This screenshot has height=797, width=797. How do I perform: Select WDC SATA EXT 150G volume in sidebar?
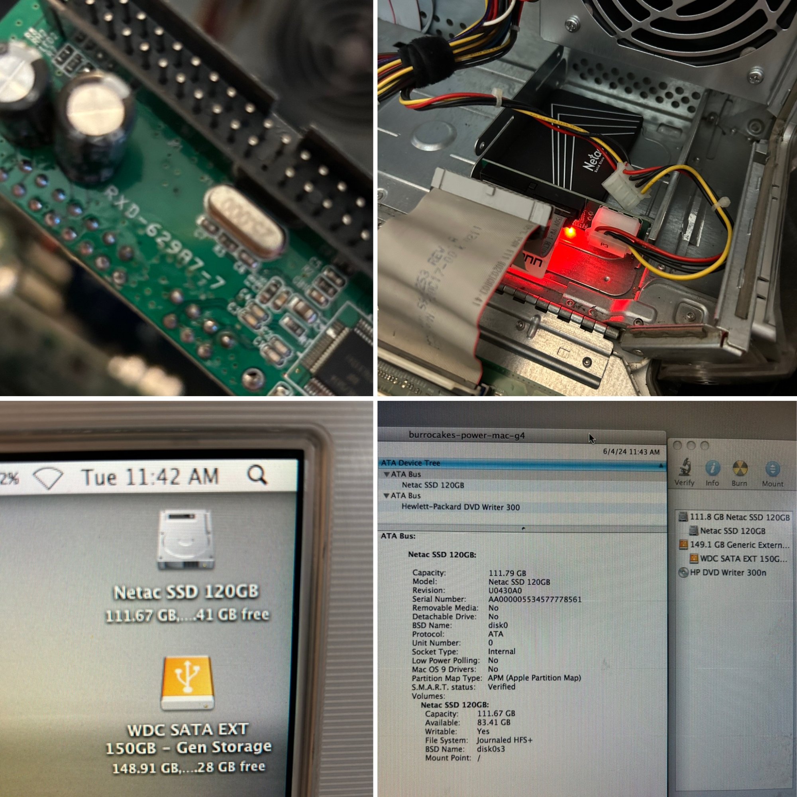pyautogui.click(x=743, y=559)
